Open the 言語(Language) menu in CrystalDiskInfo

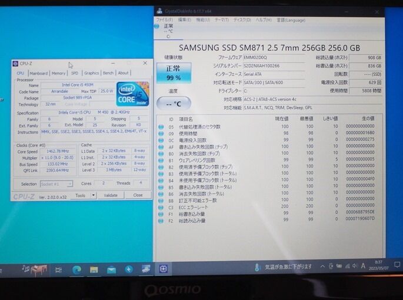tap(291, 20)
